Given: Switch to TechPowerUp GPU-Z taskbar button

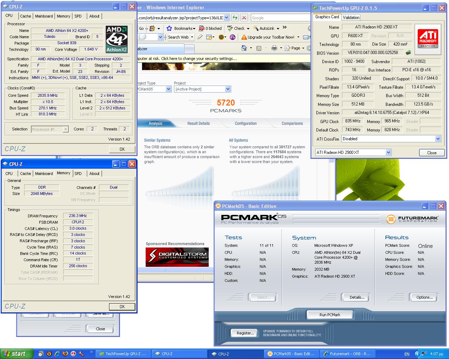Looking at the screenshot, I should [x=123, y=354].
